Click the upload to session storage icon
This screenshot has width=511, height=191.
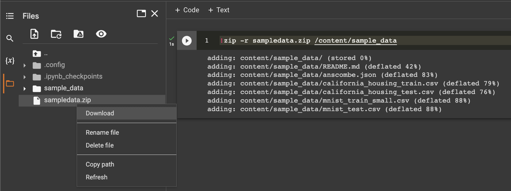click(x=34, y=34)
